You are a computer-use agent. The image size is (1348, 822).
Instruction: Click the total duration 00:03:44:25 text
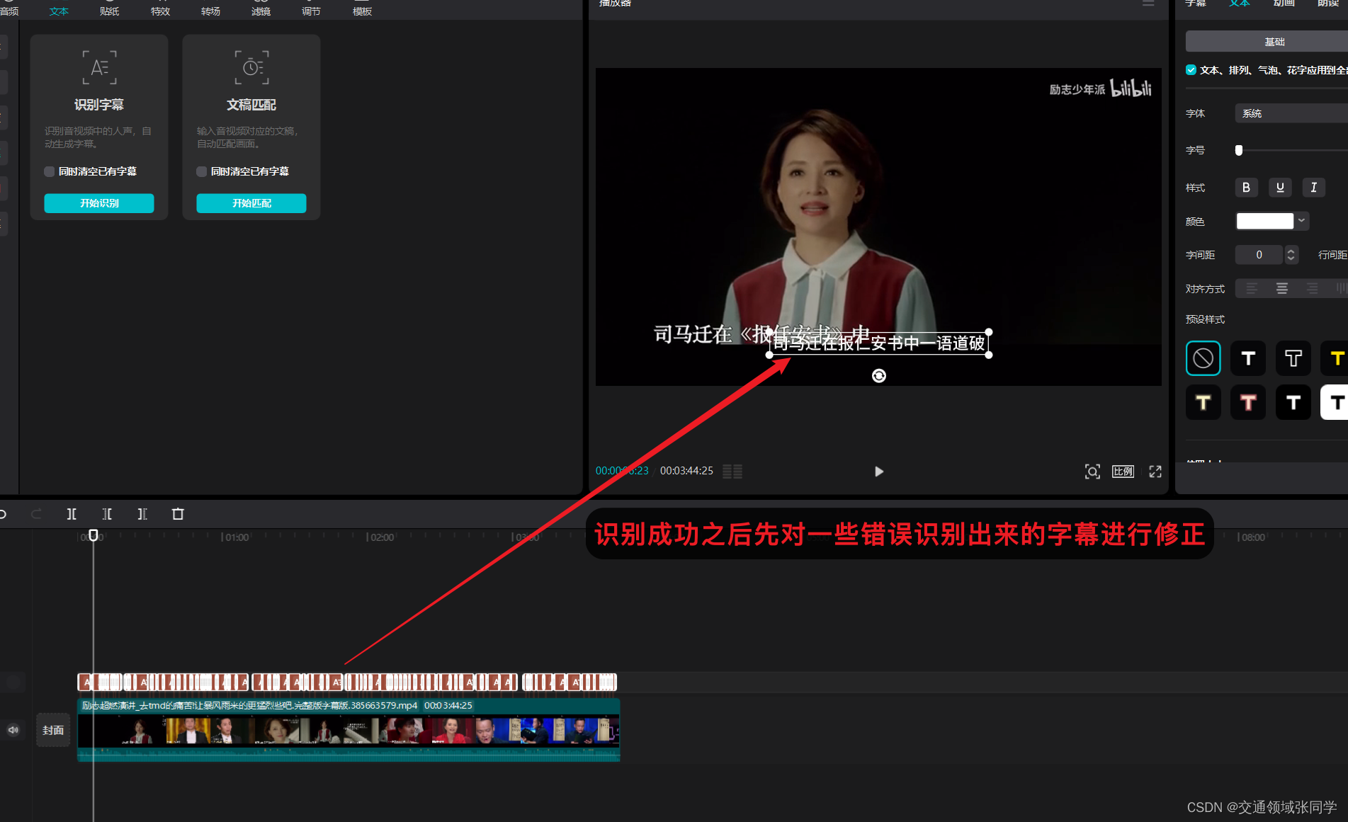[x=686, y=471]
